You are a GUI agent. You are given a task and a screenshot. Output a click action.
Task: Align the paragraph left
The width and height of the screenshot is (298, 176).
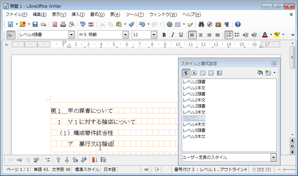(192, 35)
